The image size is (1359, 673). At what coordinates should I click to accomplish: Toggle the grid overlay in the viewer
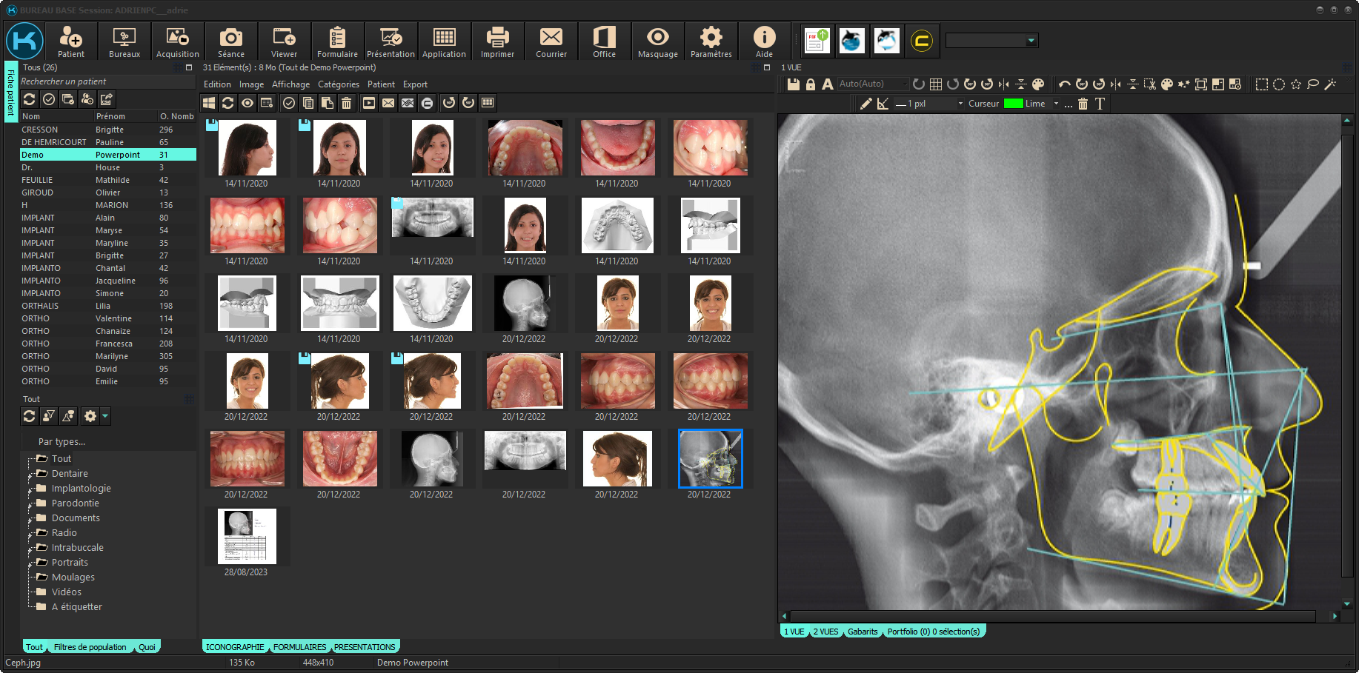coord(936,84)
